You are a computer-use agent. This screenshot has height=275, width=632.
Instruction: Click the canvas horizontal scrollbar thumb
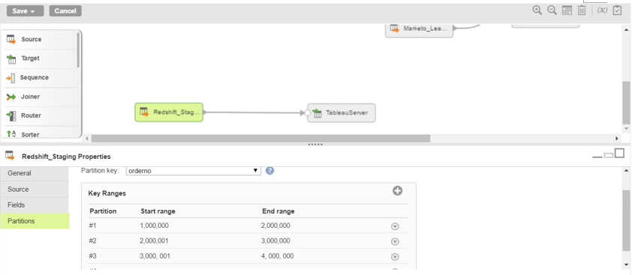260,139
